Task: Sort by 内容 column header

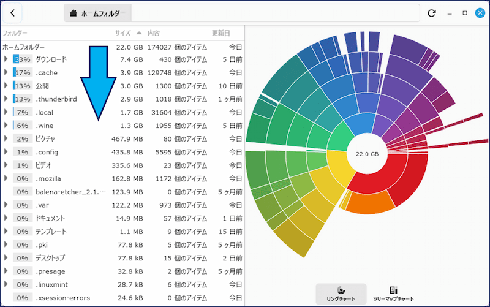Action: tap(154, 33)
